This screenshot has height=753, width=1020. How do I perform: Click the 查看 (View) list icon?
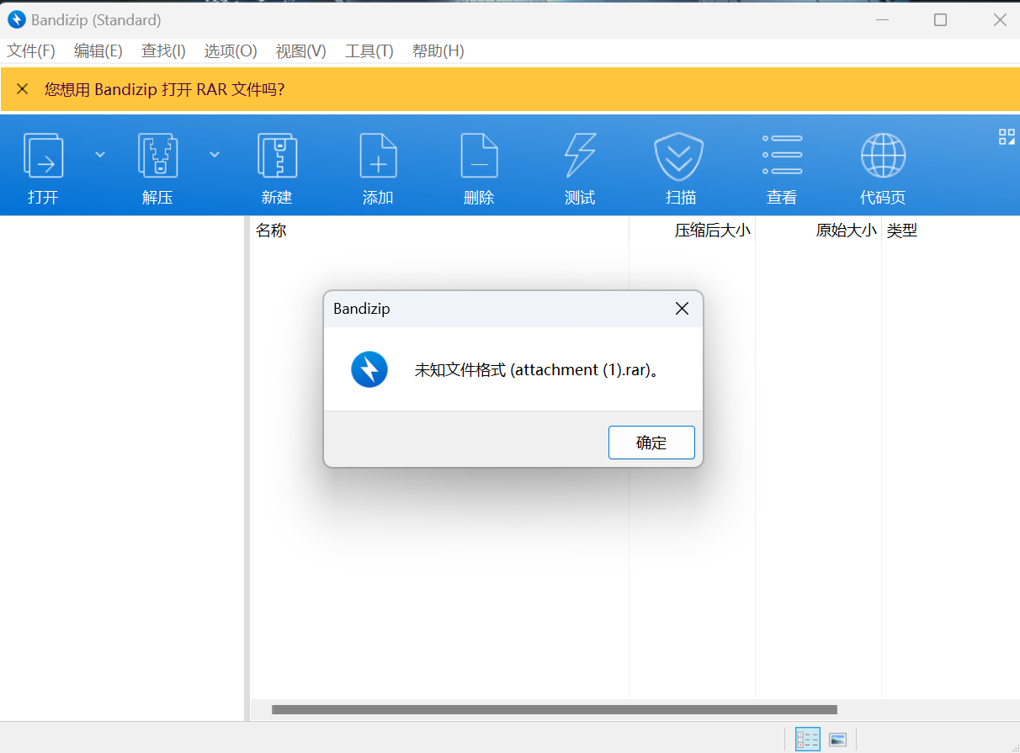tap(782, 155)
